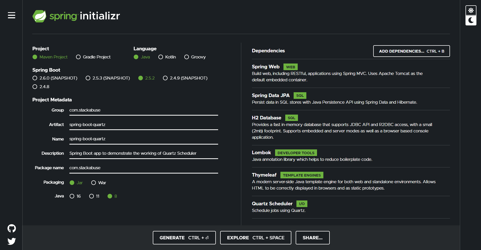Switch to light theme with the sun icon

pyautogui.click(x=471, y=10)
